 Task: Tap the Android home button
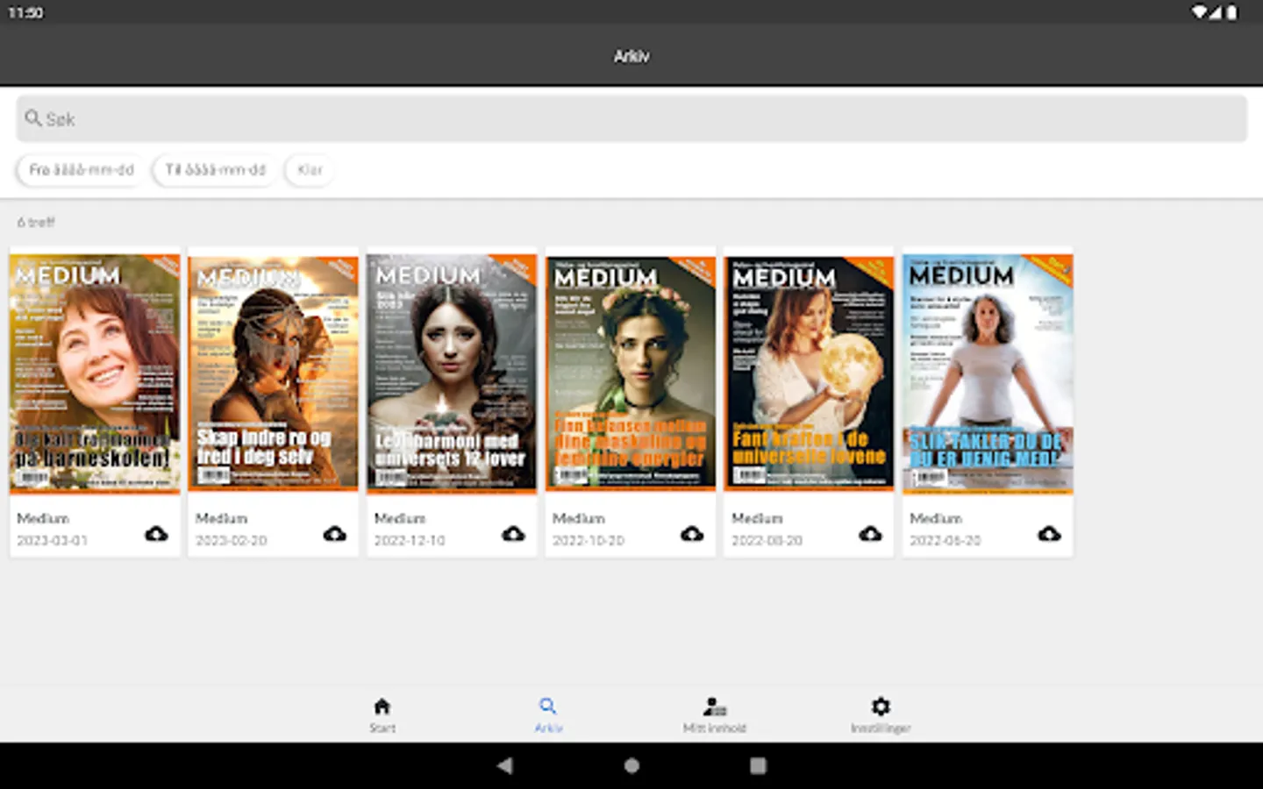pos(631,765)
